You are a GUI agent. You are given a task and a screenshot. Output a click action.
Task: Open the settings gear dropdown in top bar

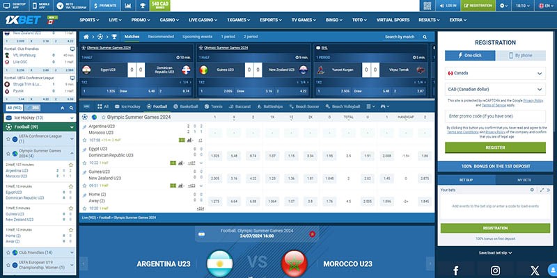click(503, 6)
